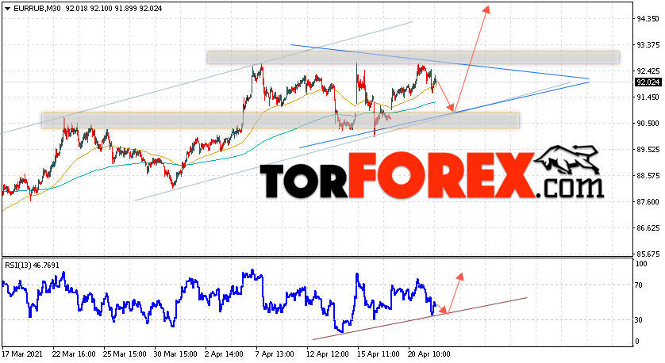Click the RSI level 30 label
This screenshot has width=665, height=363.
pyautogui.click(x=639, y=319)
